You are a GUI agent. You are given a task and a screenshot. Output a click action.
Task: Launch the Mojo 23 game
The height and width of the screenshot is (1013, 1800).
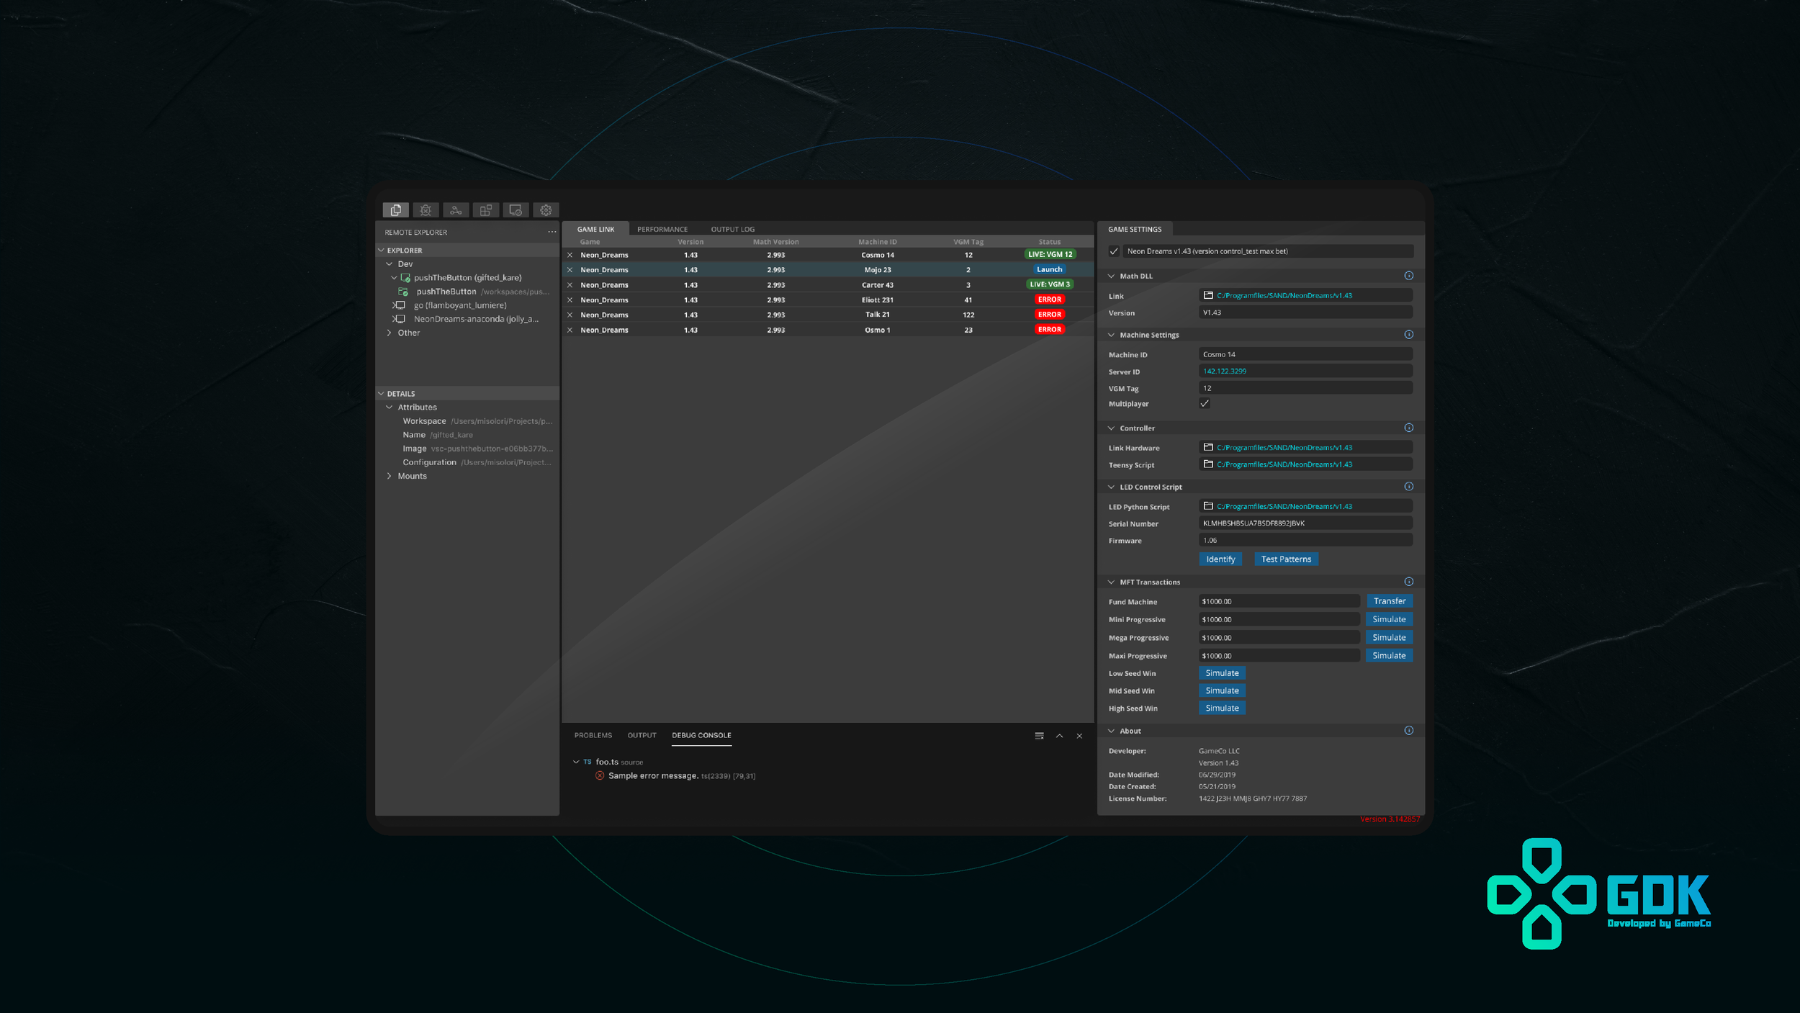coord(1049,269)
